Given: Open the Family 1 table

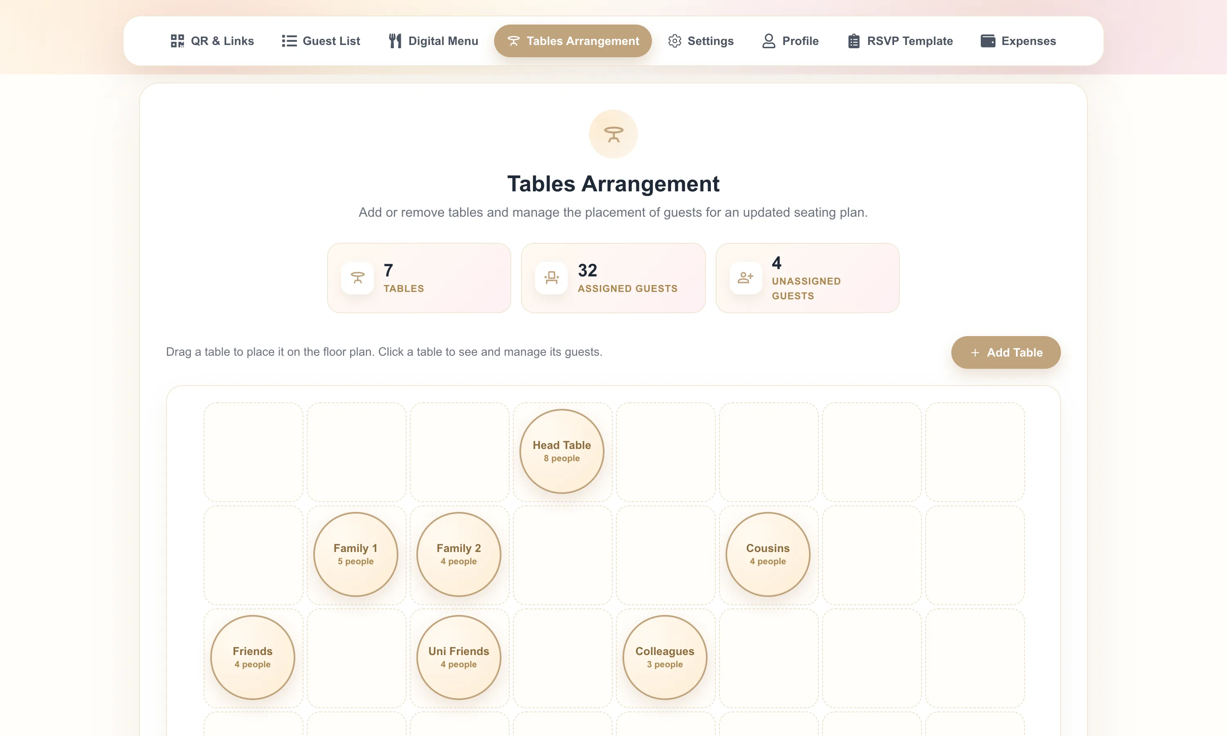Looking at the screenshot, I should (355, 554).
